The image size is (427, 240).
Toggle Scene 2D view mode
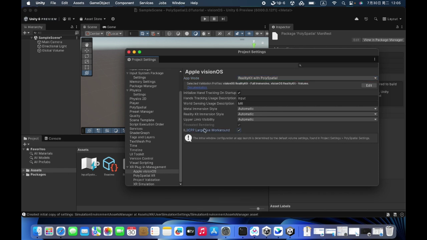click(x=220, y=33)
